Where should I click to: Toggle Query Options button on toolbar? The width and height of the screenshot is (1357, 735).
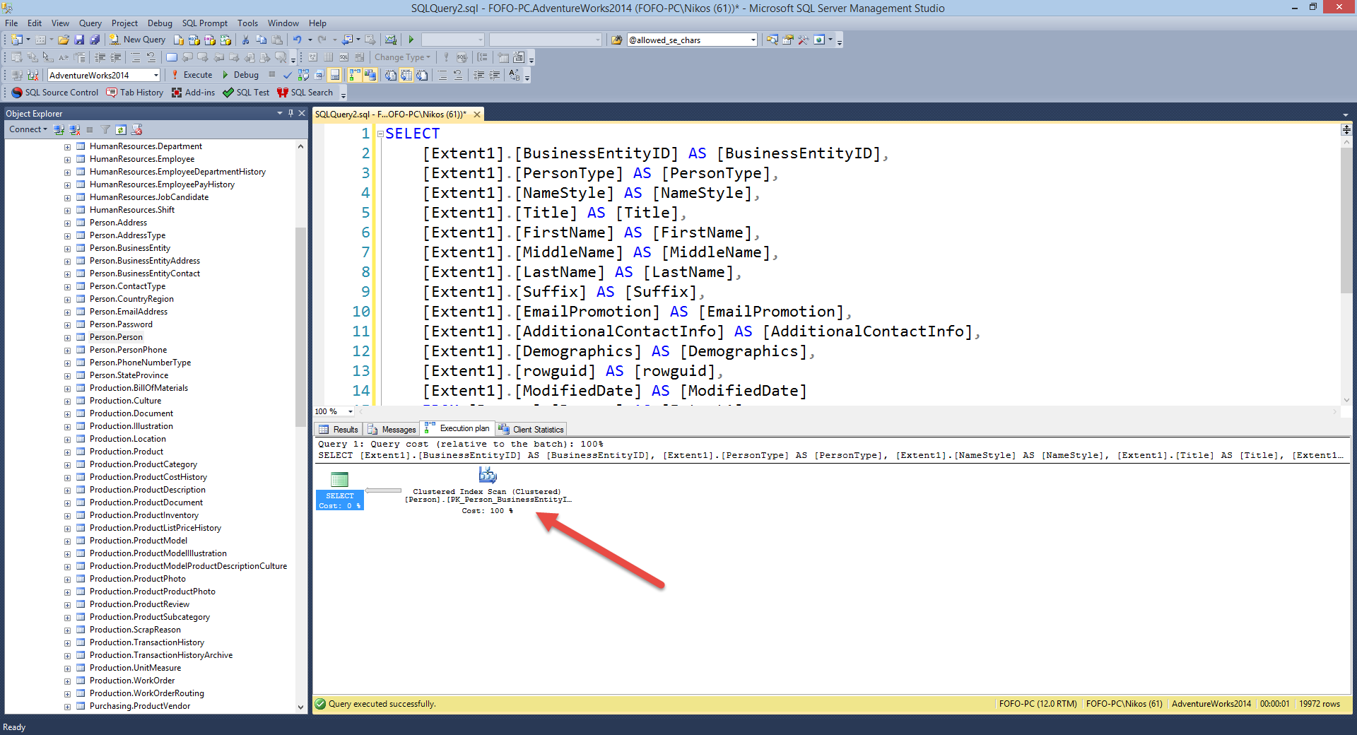pos(319,75)
